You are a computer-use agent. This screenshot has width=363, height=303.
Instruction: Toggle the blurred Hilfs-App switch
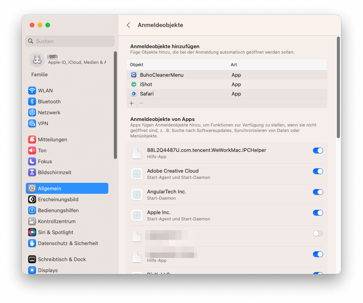click(318, 254)
